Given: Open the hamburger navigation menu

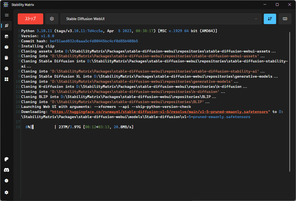Looking at the screenshot, I should [7, 15].
